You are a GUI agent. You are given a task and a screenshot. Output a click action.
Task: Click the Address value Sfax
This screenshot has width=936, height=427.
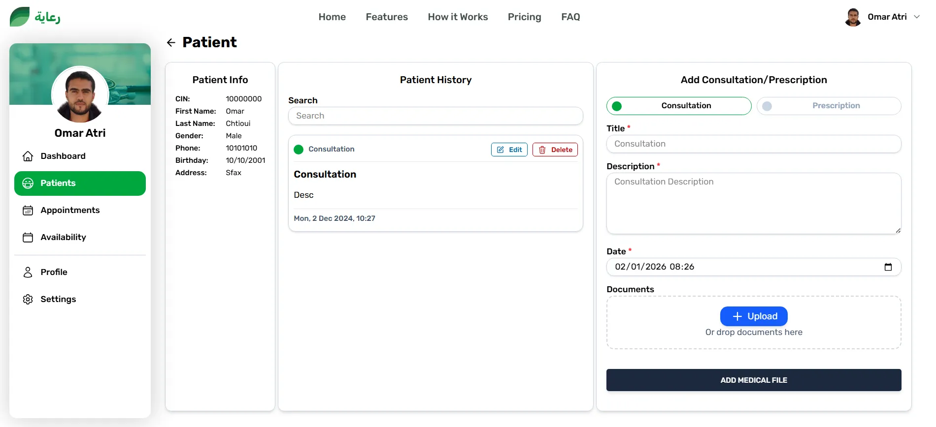(x=234, y=173)
